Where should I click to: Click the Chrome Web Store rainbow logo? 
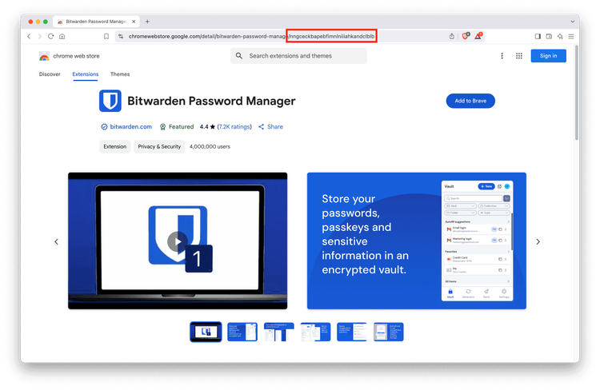(x=44, y=56)
